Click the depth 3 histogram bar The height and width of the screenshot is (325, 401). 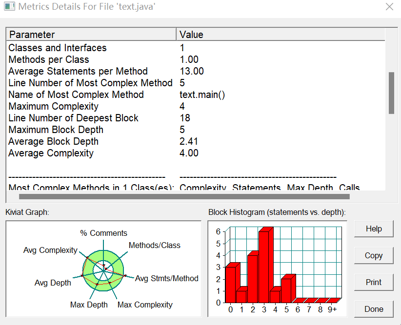265,265
